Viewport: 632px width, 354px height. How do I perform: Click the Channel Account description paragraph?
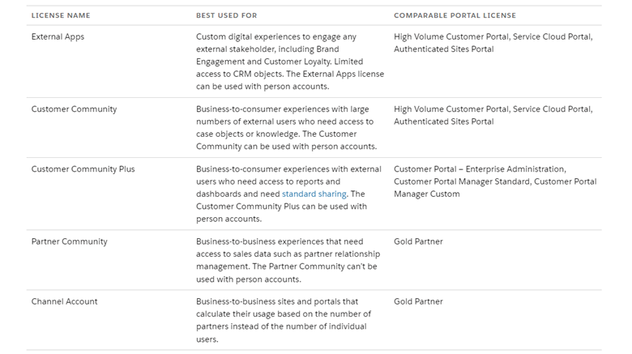click(284, 320)
